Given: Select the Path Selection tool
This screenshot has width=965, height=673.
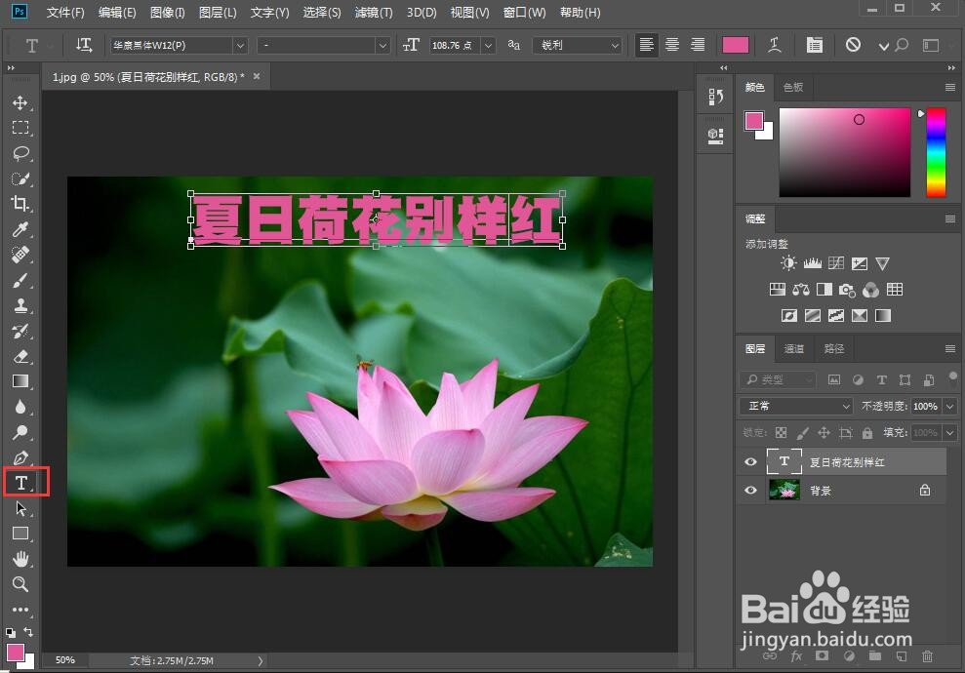Looking at the screenshot, I should point(20,508).
